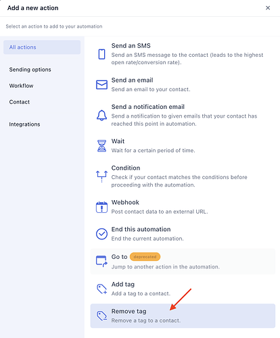Click the End this automation checkmark icon
The width and height of the screenshot is (280, 338).
click(101, 234)
